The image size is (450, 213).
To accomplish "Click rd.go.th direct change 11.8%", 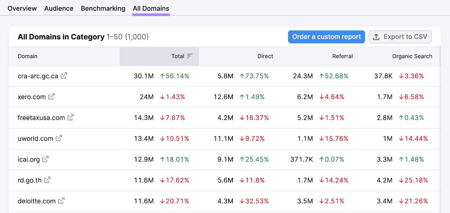I will click(252, 180).
